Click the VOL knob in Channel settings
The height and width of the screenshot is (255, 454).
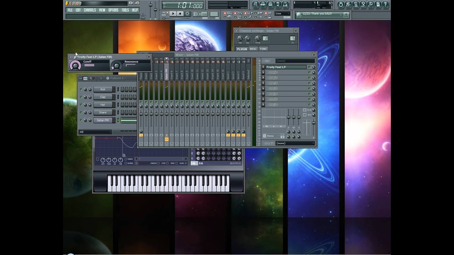pyautogui.click(x=248, y=38)
